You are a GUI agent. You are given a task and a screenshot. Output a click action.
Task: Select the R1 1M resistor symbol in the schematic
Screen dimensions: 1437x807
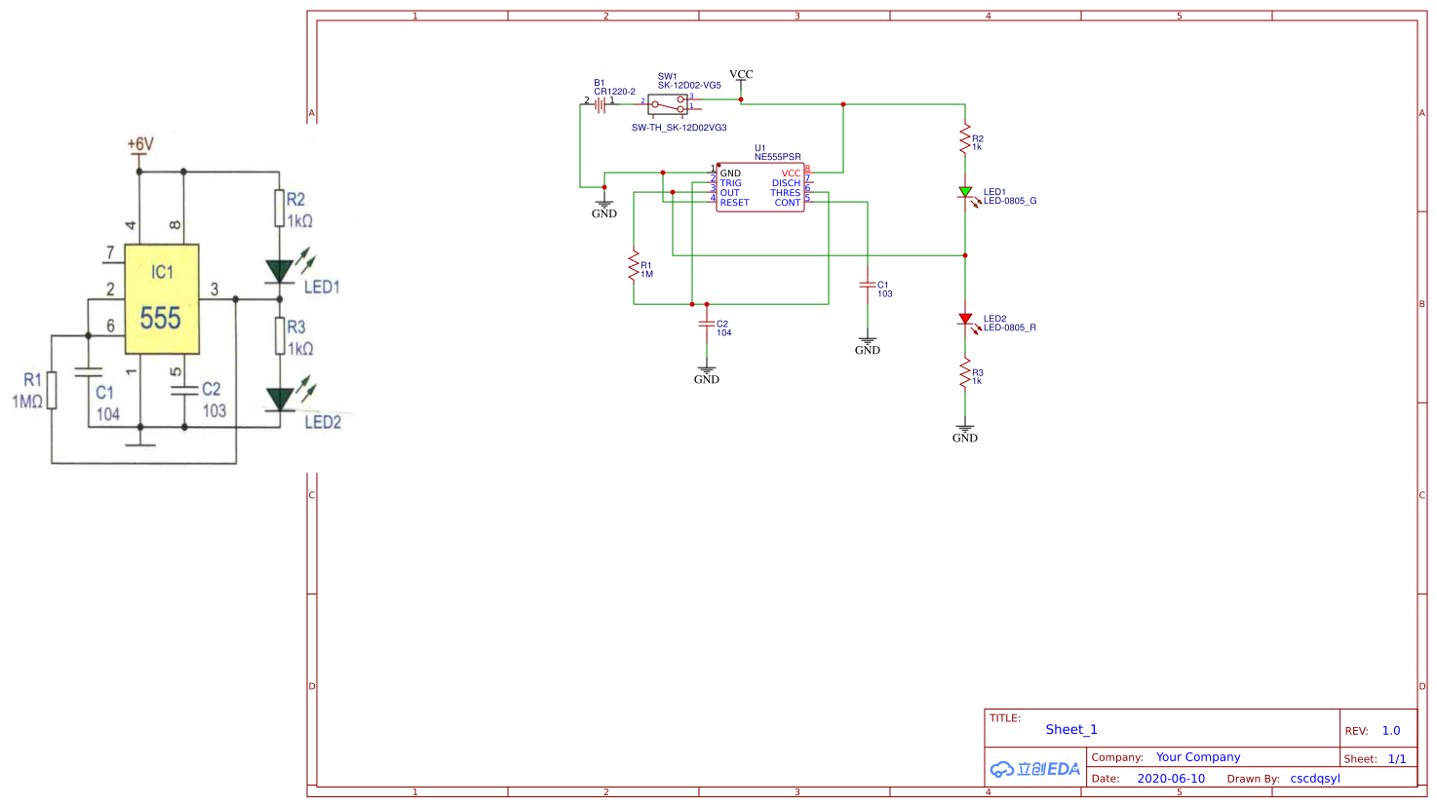[634, 266]
